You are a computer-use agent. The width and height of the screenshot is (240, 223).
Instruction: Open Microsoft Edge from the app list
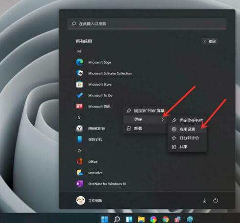click(x=94, y=62)
